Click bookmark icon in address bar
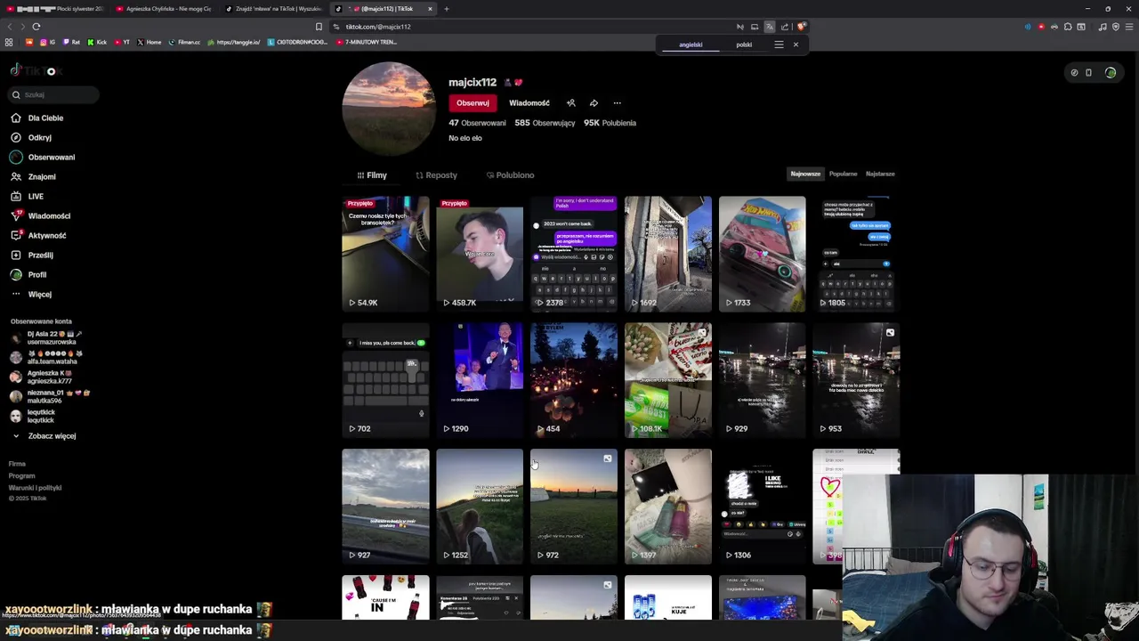 pos(319,27)
